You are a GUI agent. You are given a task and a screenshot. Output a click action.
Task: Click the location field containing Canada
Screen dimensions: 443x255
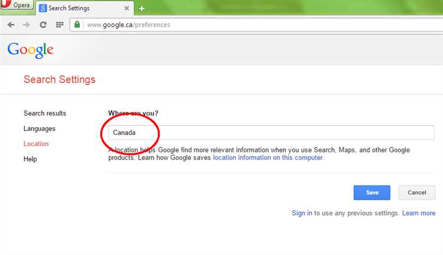tap(271, 133)
